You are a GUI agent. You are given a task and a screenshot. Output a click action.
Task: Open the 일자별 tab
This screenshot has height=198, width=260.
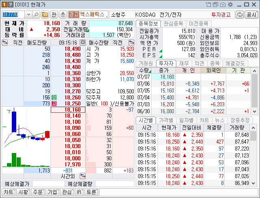(186, 120)
